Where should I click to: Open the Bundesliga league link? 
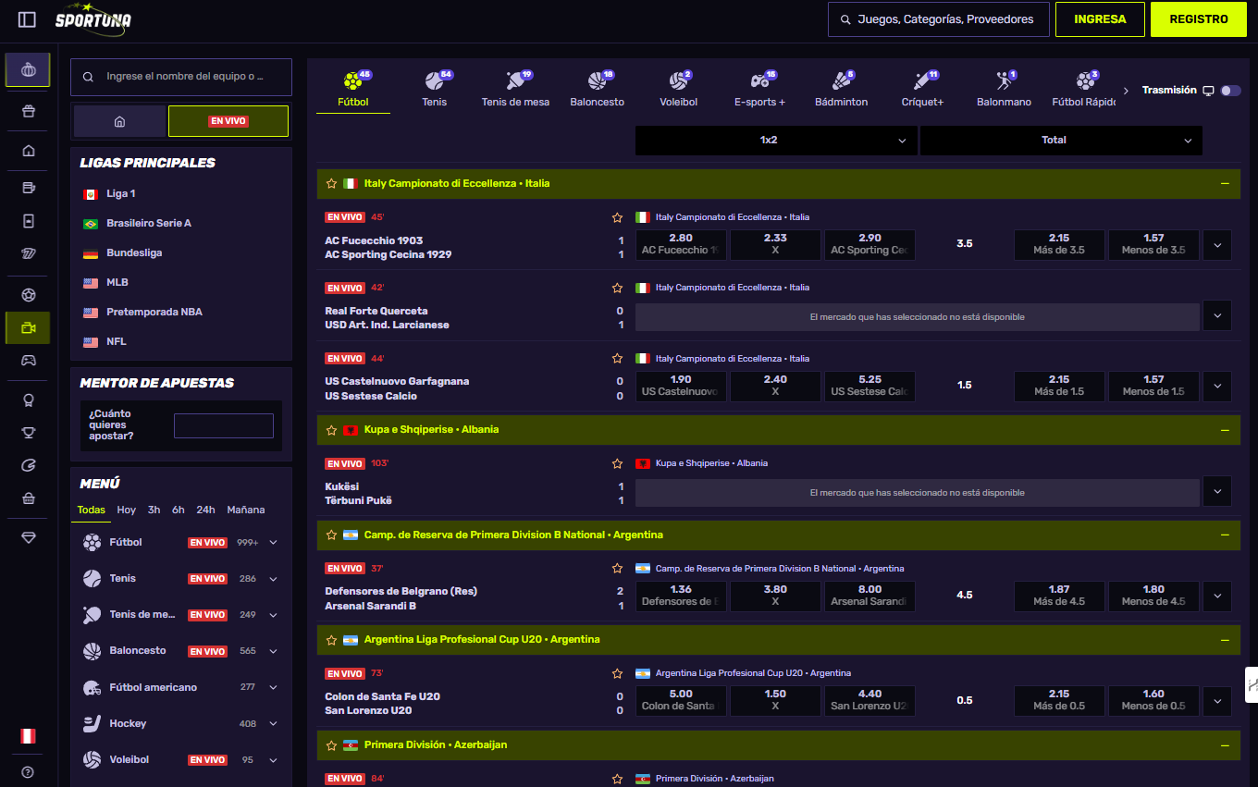[134, 252]
